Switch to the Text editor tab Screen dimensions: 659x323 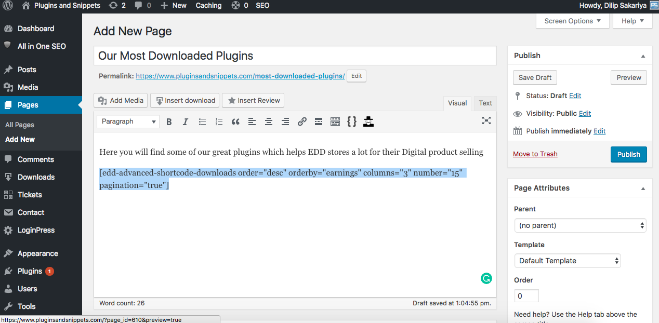pos(485,103)
